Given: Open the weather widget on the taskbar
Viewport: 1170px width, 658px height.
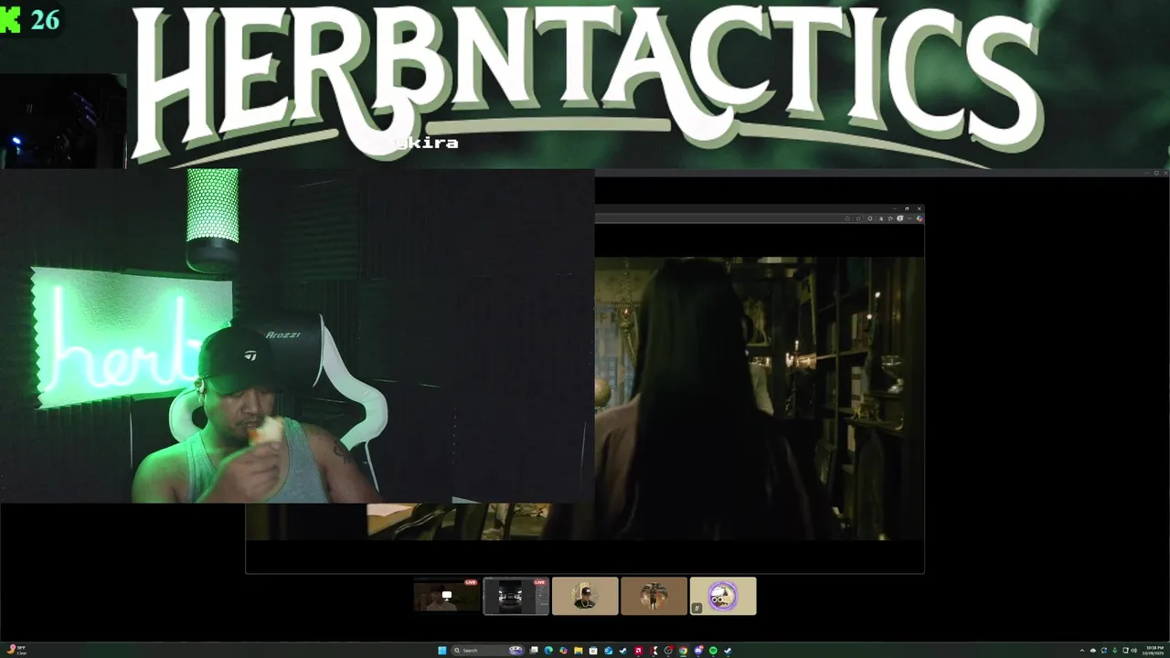Looking at the screenshot, I should click(16, 651).
